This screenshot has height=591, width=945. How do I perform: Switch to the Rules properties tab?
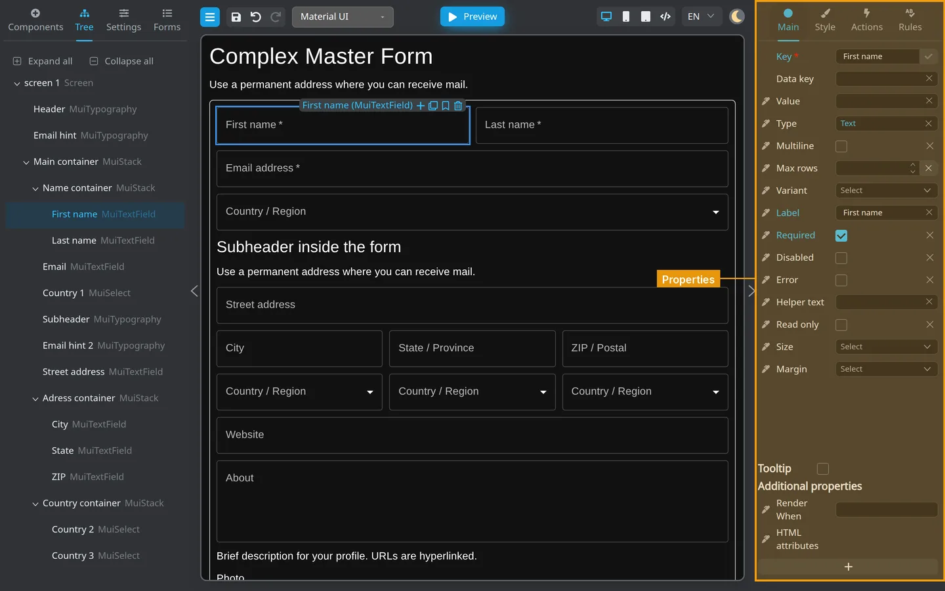(x=910, y=20)
